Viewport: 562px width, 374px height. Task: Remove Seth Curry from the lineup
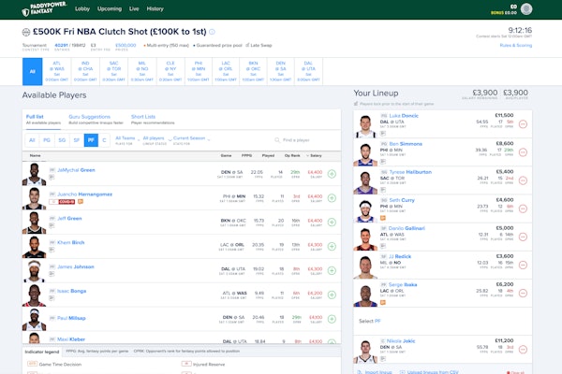tap(523, 209)
